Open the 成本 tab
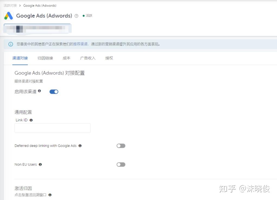The width and height of the screenshot is (277, 200). coord(67,58)
